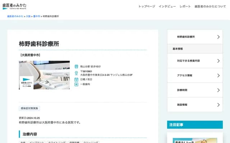Open 歯医者のみかたについて in the header
This screenshot has width=230, height=143.
(210, 6)
